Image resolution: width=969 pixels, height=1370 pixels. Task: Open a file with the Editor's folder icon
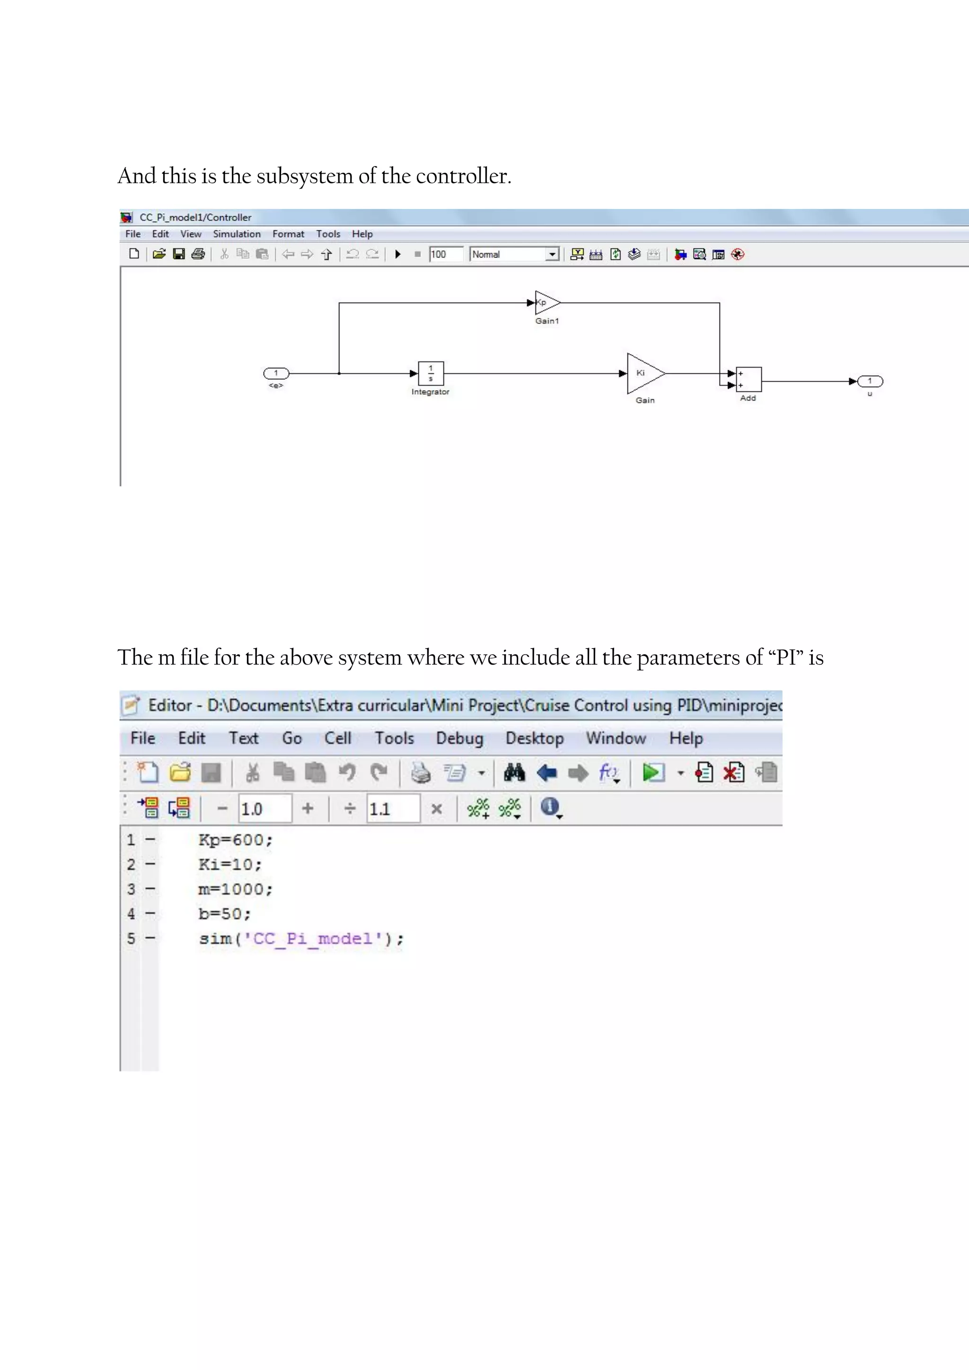180,773
